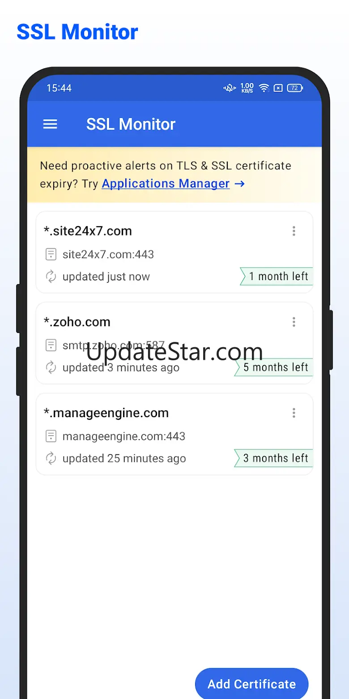
Task: Select the 'manageengine.com:443' host text
Action: 124,436
